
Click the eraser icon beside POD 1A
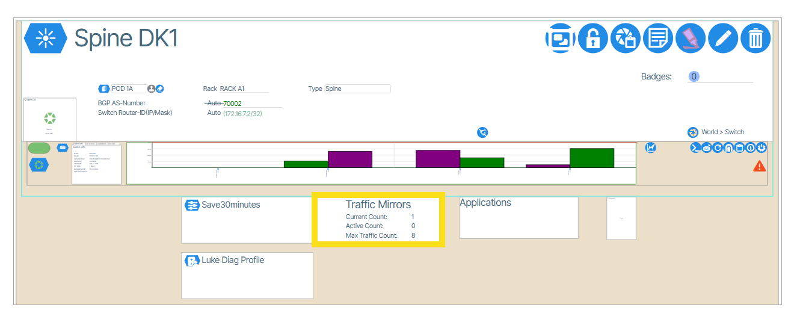click(160, 88)
